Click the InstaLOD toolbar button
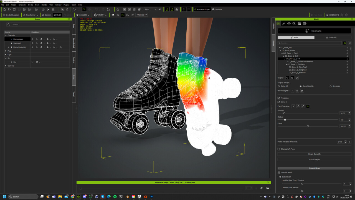355x200 pixels. coord(82,15)
